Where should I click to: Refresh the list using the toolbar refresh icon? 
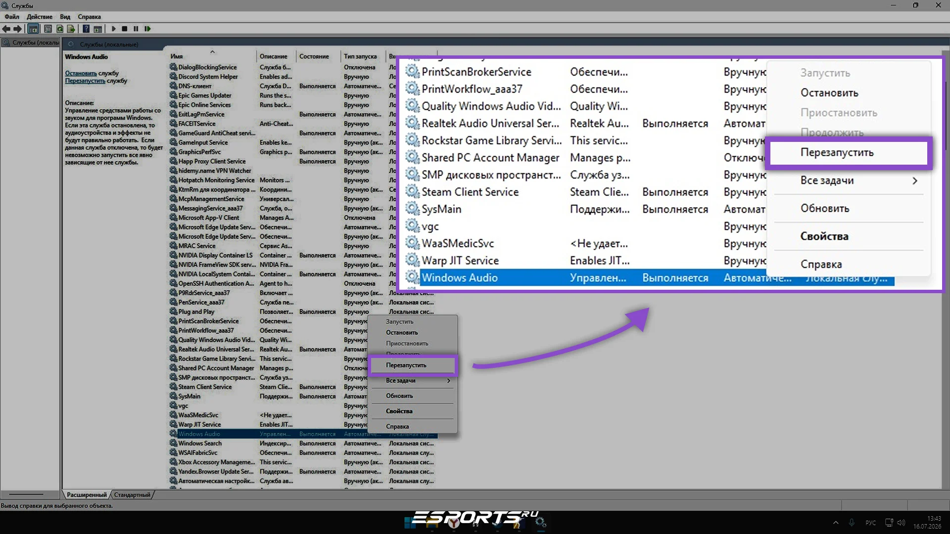(x=60, y=29)
